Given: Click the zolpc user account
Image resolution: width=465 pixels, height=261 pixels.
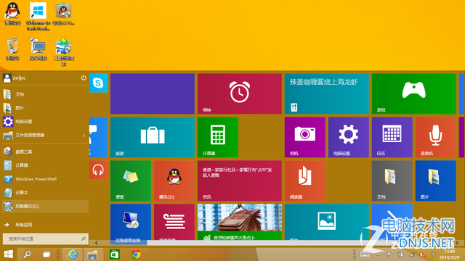Looking at the screenshot, I should coord(15,78).
